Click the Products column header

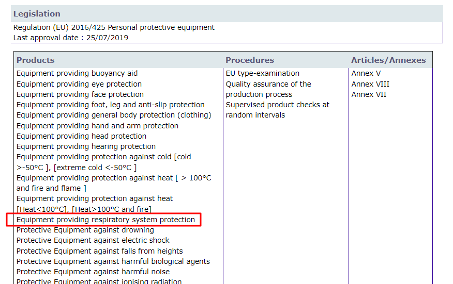(x=35, y=60)
